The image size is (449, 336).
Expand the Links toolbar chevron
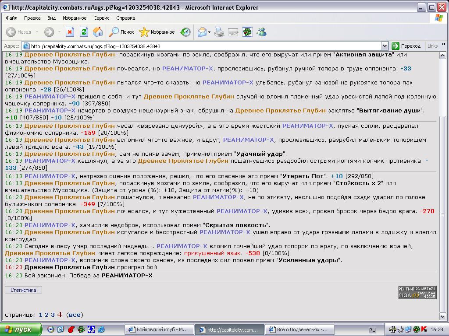point(444,44)
